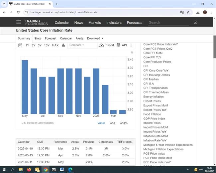The image size is (216, 173).
Task: Open Inflation Rate YoY link
Action: (x=155, y=140)
